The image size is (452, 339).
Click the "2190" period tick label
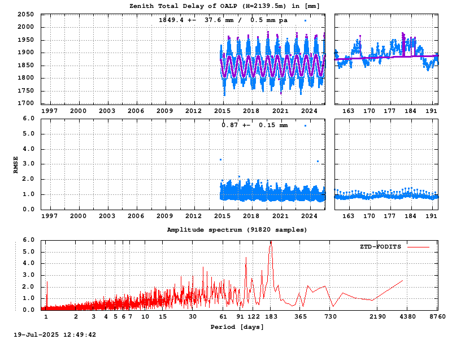pos(377,317)
